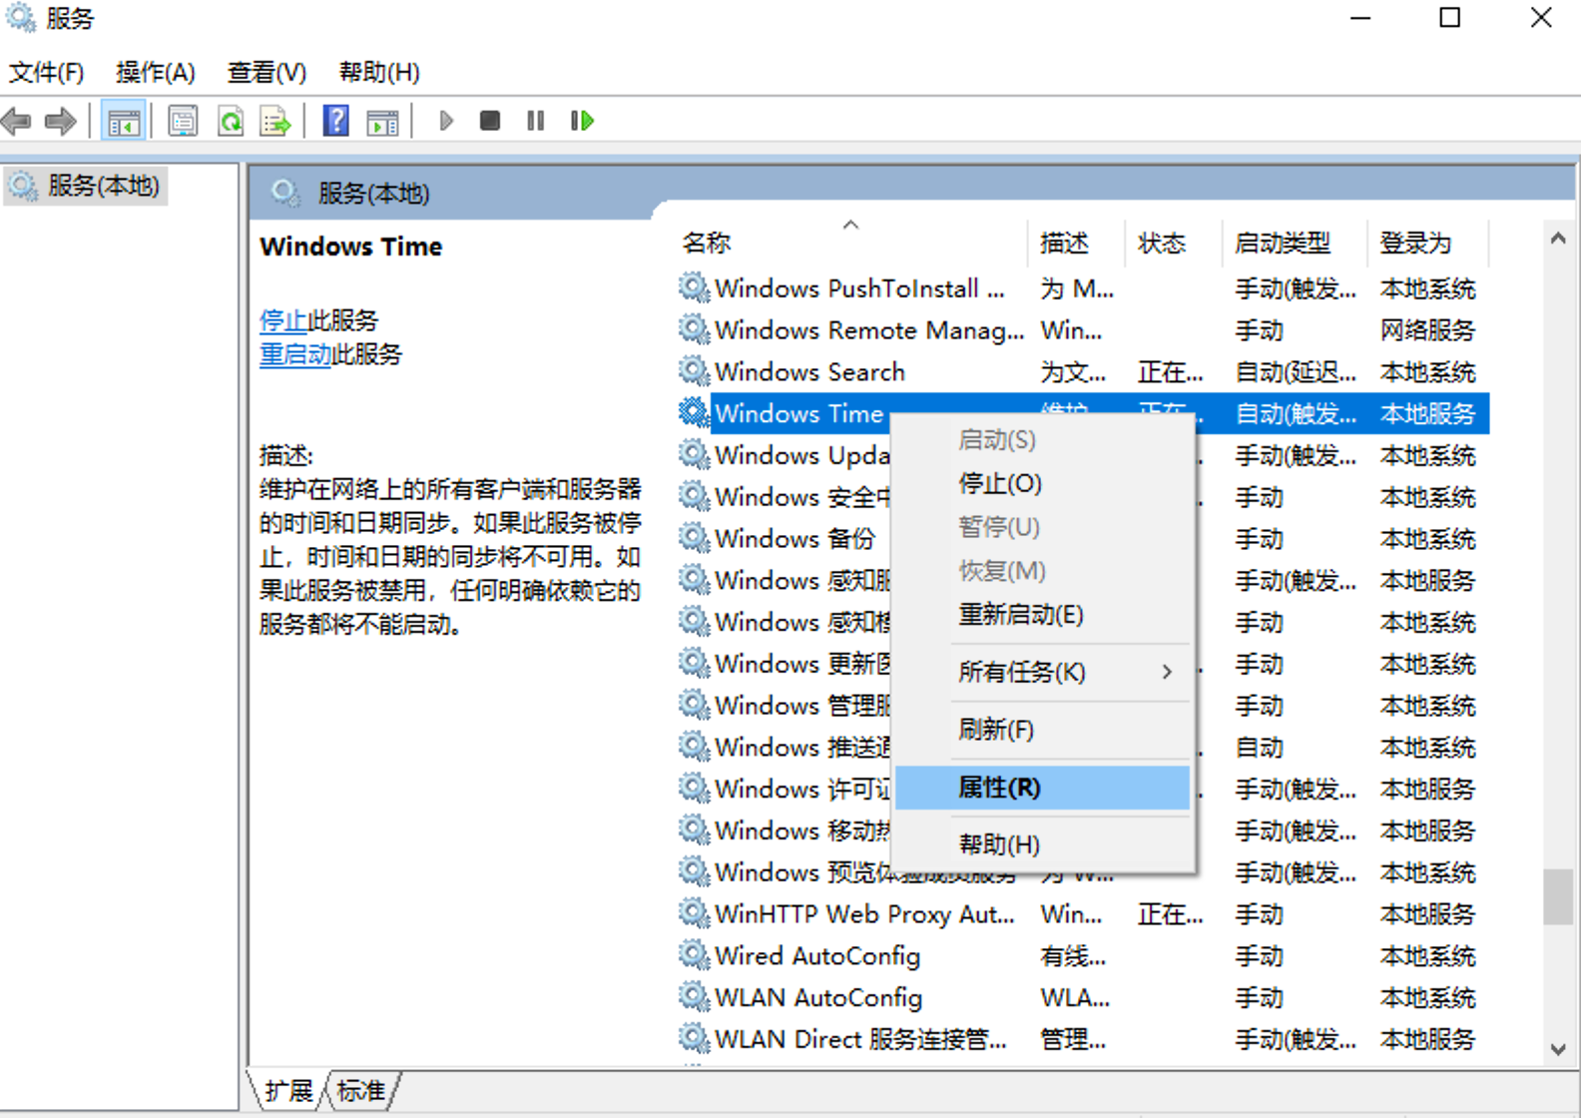1581x1118 pixels.
Task: Click the 停止 link in description pane
Action: 283,320
